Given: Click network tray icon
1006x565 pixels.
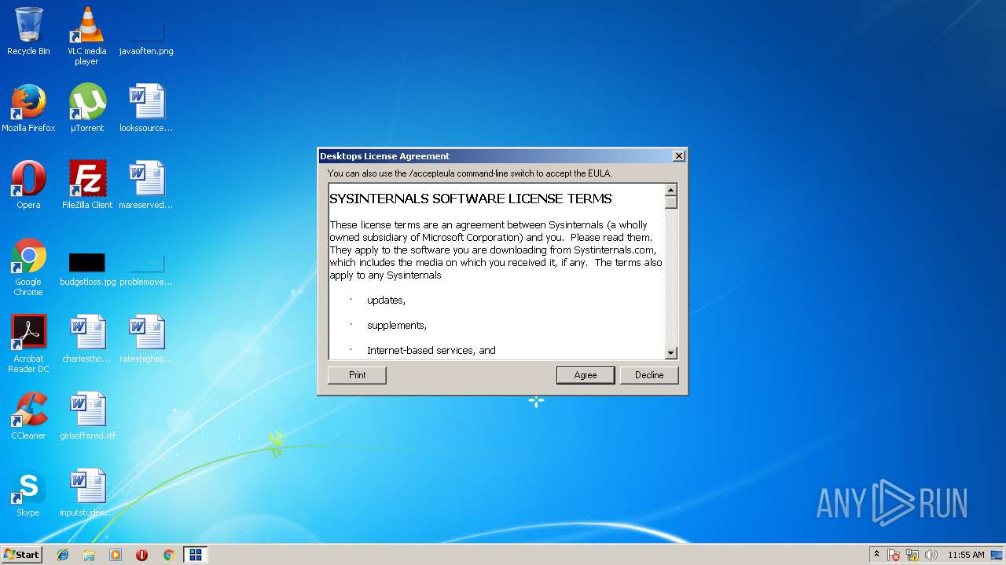Looking at the screenshot, I should [913, 555].
